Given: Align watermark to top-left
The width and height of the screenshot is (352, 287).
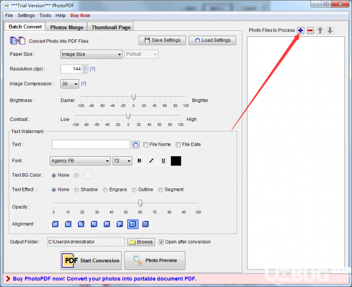Looking at the screenshot, I should coord(55,224).
